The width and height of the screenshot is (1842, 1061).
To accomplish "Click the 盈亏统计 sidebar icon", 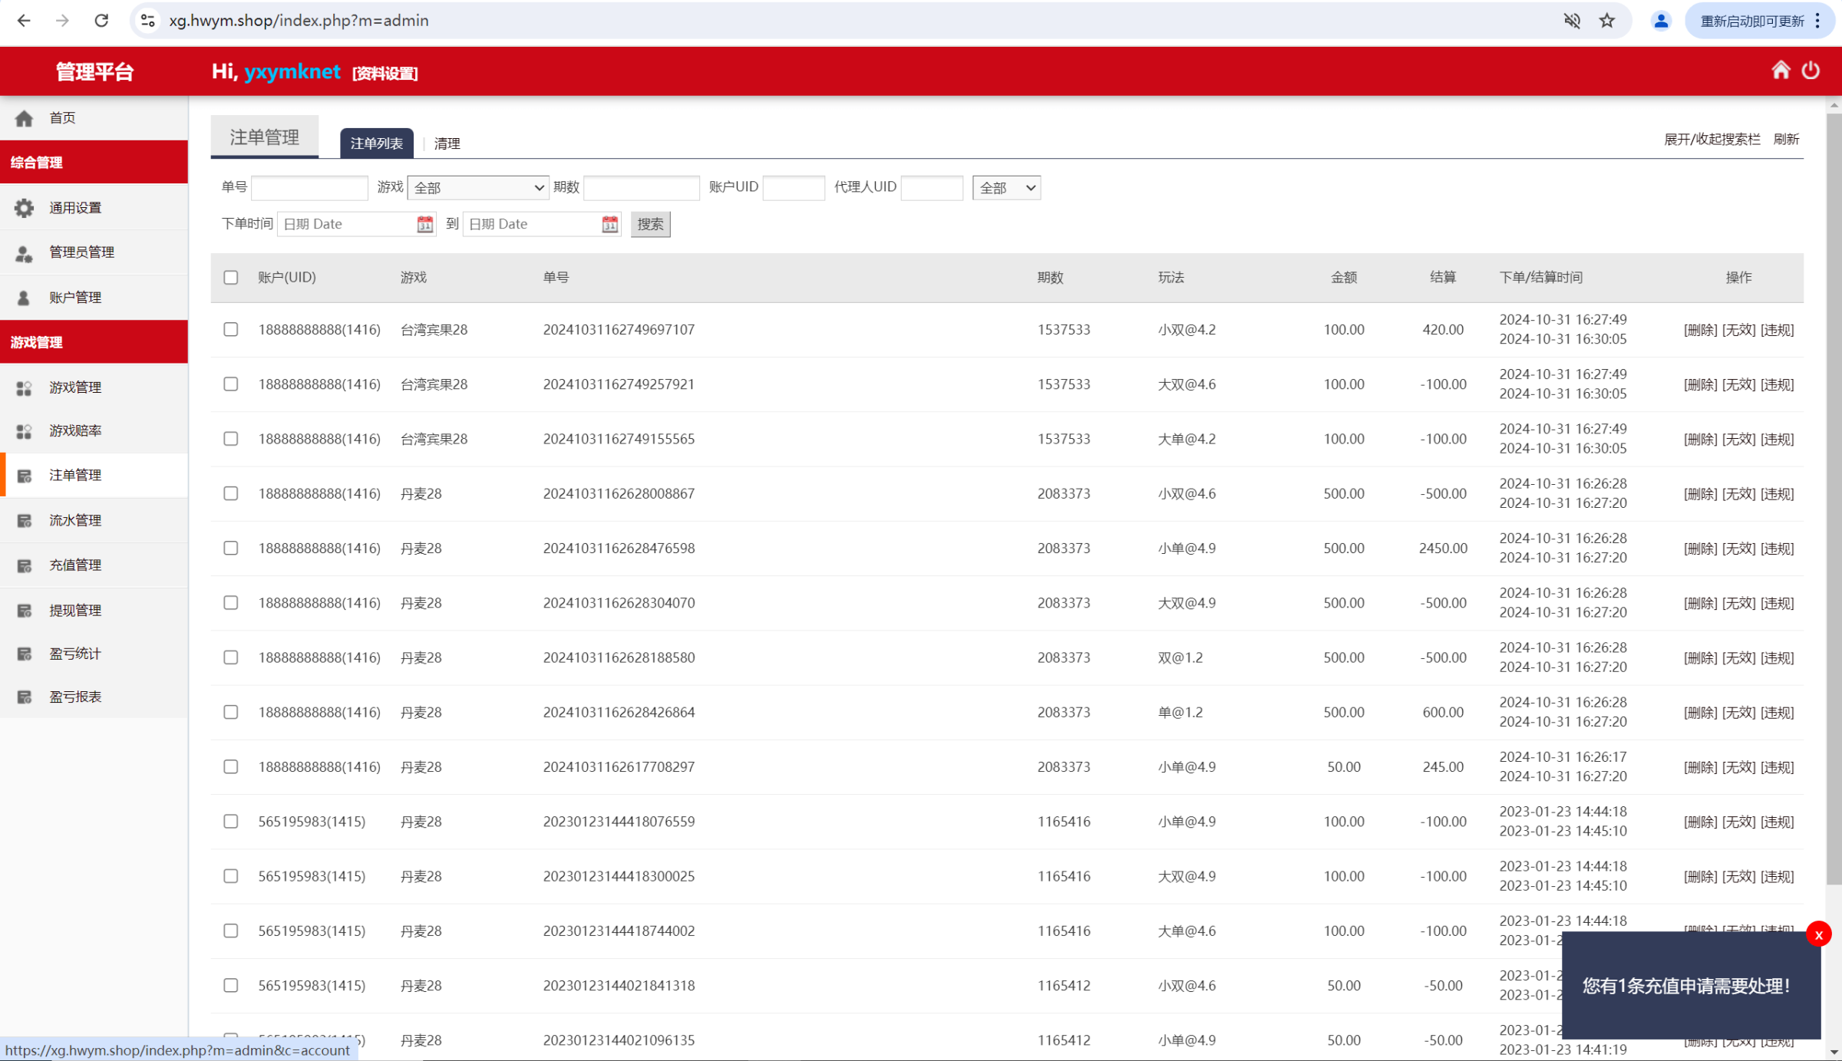I will click(25, 654).
